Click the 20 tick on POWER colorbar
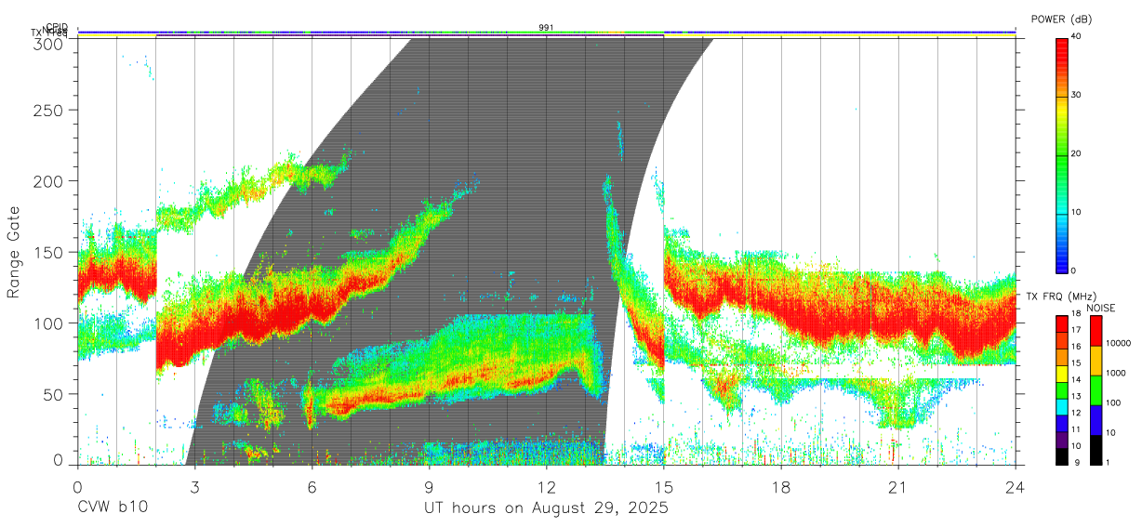The width and height of the screenshot is (1142, 527). pyautogui.click(x=1078, y=154)
